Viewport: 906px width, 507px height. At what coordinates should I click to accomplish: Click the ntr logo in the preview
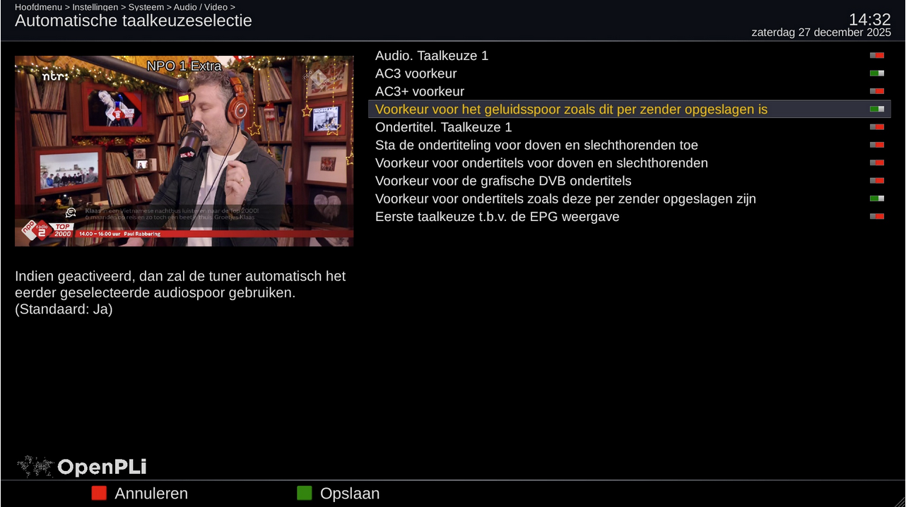tap(55, 75)
